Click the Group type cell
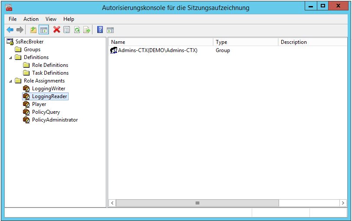The width and height of the screenshot is (352, 221). [223, 50]
